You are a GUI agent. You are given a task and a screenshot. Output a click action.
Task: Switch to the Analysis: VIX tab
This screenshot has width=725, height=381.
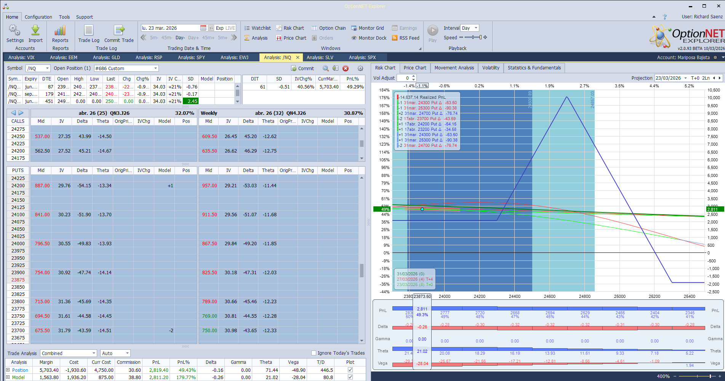click(x=21, y=57)
